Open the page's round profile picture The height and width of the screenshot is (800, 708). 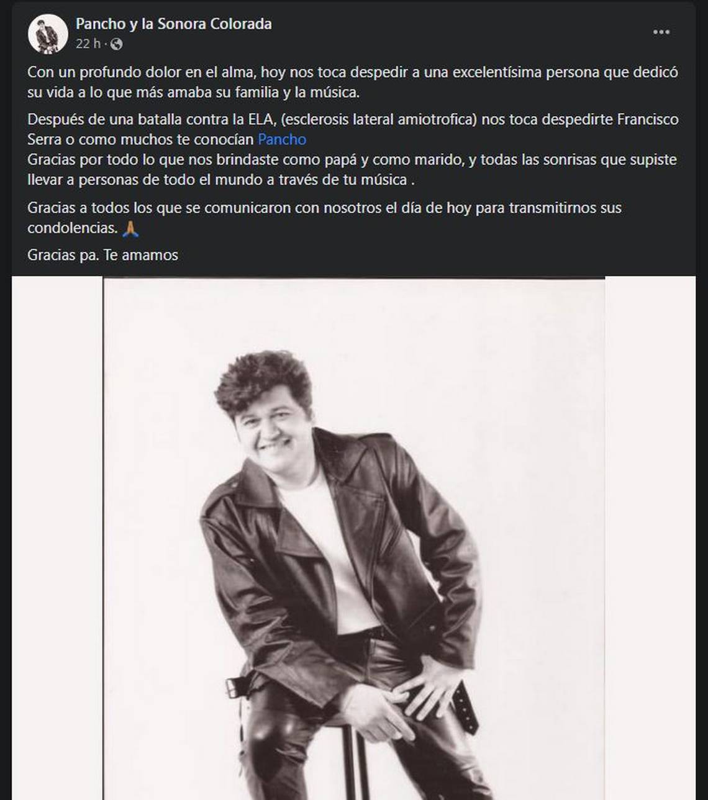[x=48, y=34]
